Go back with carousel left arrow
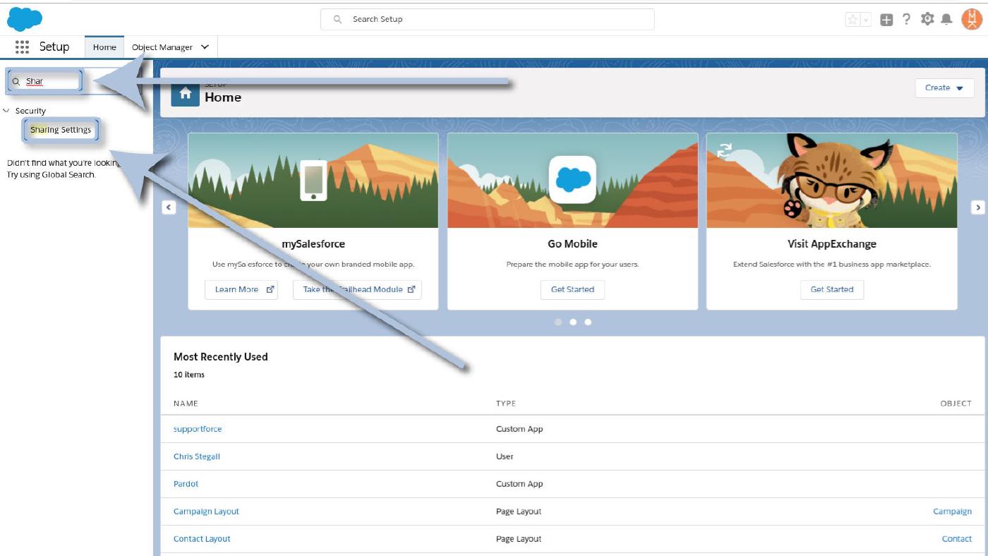 coord(169,207)
